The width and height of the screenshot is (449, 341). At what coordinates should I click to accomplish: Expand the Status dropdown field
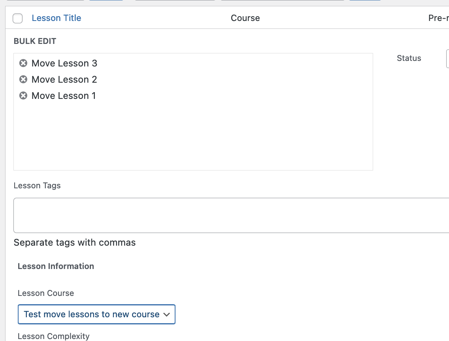pyautogui.click(x=447, y=58)
